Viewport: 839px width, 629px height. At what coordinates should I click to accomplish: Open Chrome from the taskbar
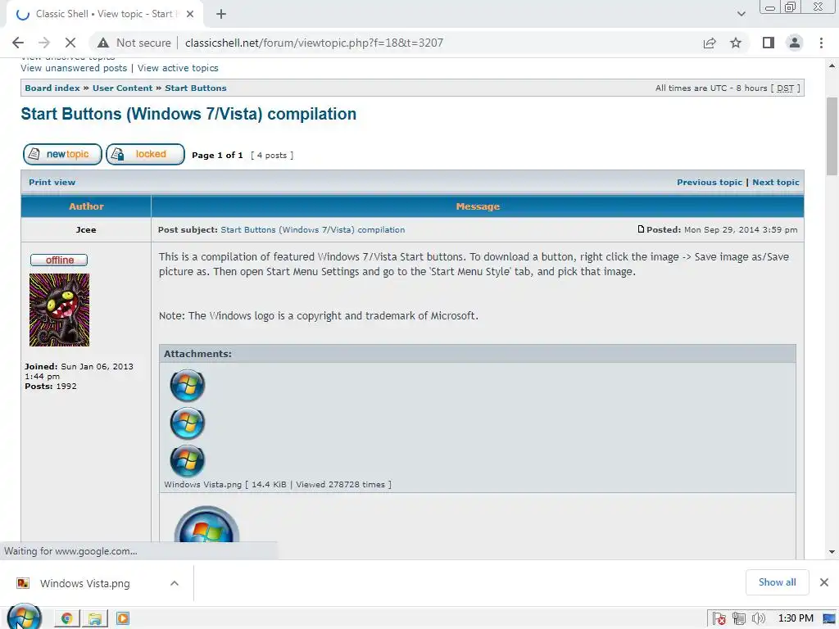click(67, 618)
